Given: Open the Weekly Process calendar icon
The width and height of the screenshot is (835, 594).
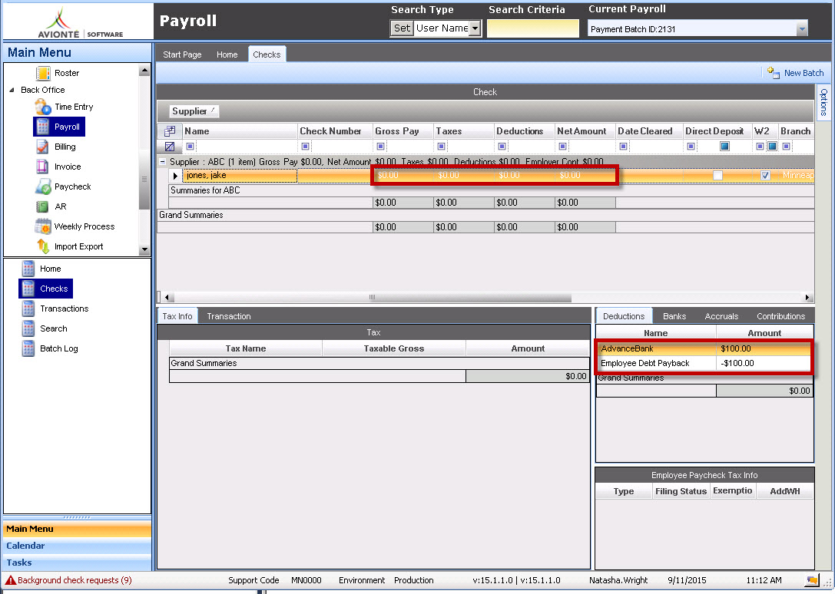Looking at the screenshot, I should pyautogui.click(x=42, y=226).
